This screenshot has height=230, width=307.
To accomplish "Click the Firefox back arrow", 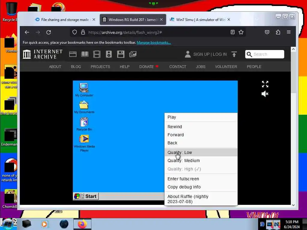I will pos(27,32).
